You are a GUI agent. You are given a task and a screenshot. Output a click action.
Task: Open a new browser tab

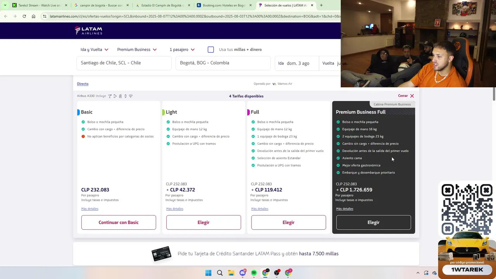pyautogui.click(x=321, y=5)
